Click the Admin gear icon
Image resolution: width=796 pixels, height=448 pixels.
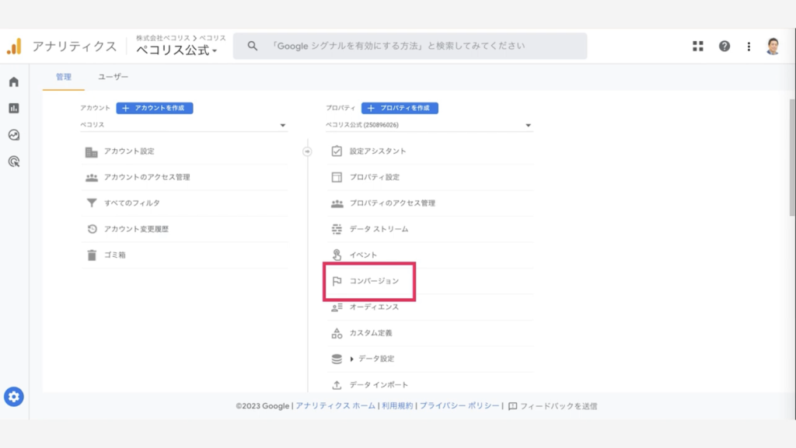14,397
